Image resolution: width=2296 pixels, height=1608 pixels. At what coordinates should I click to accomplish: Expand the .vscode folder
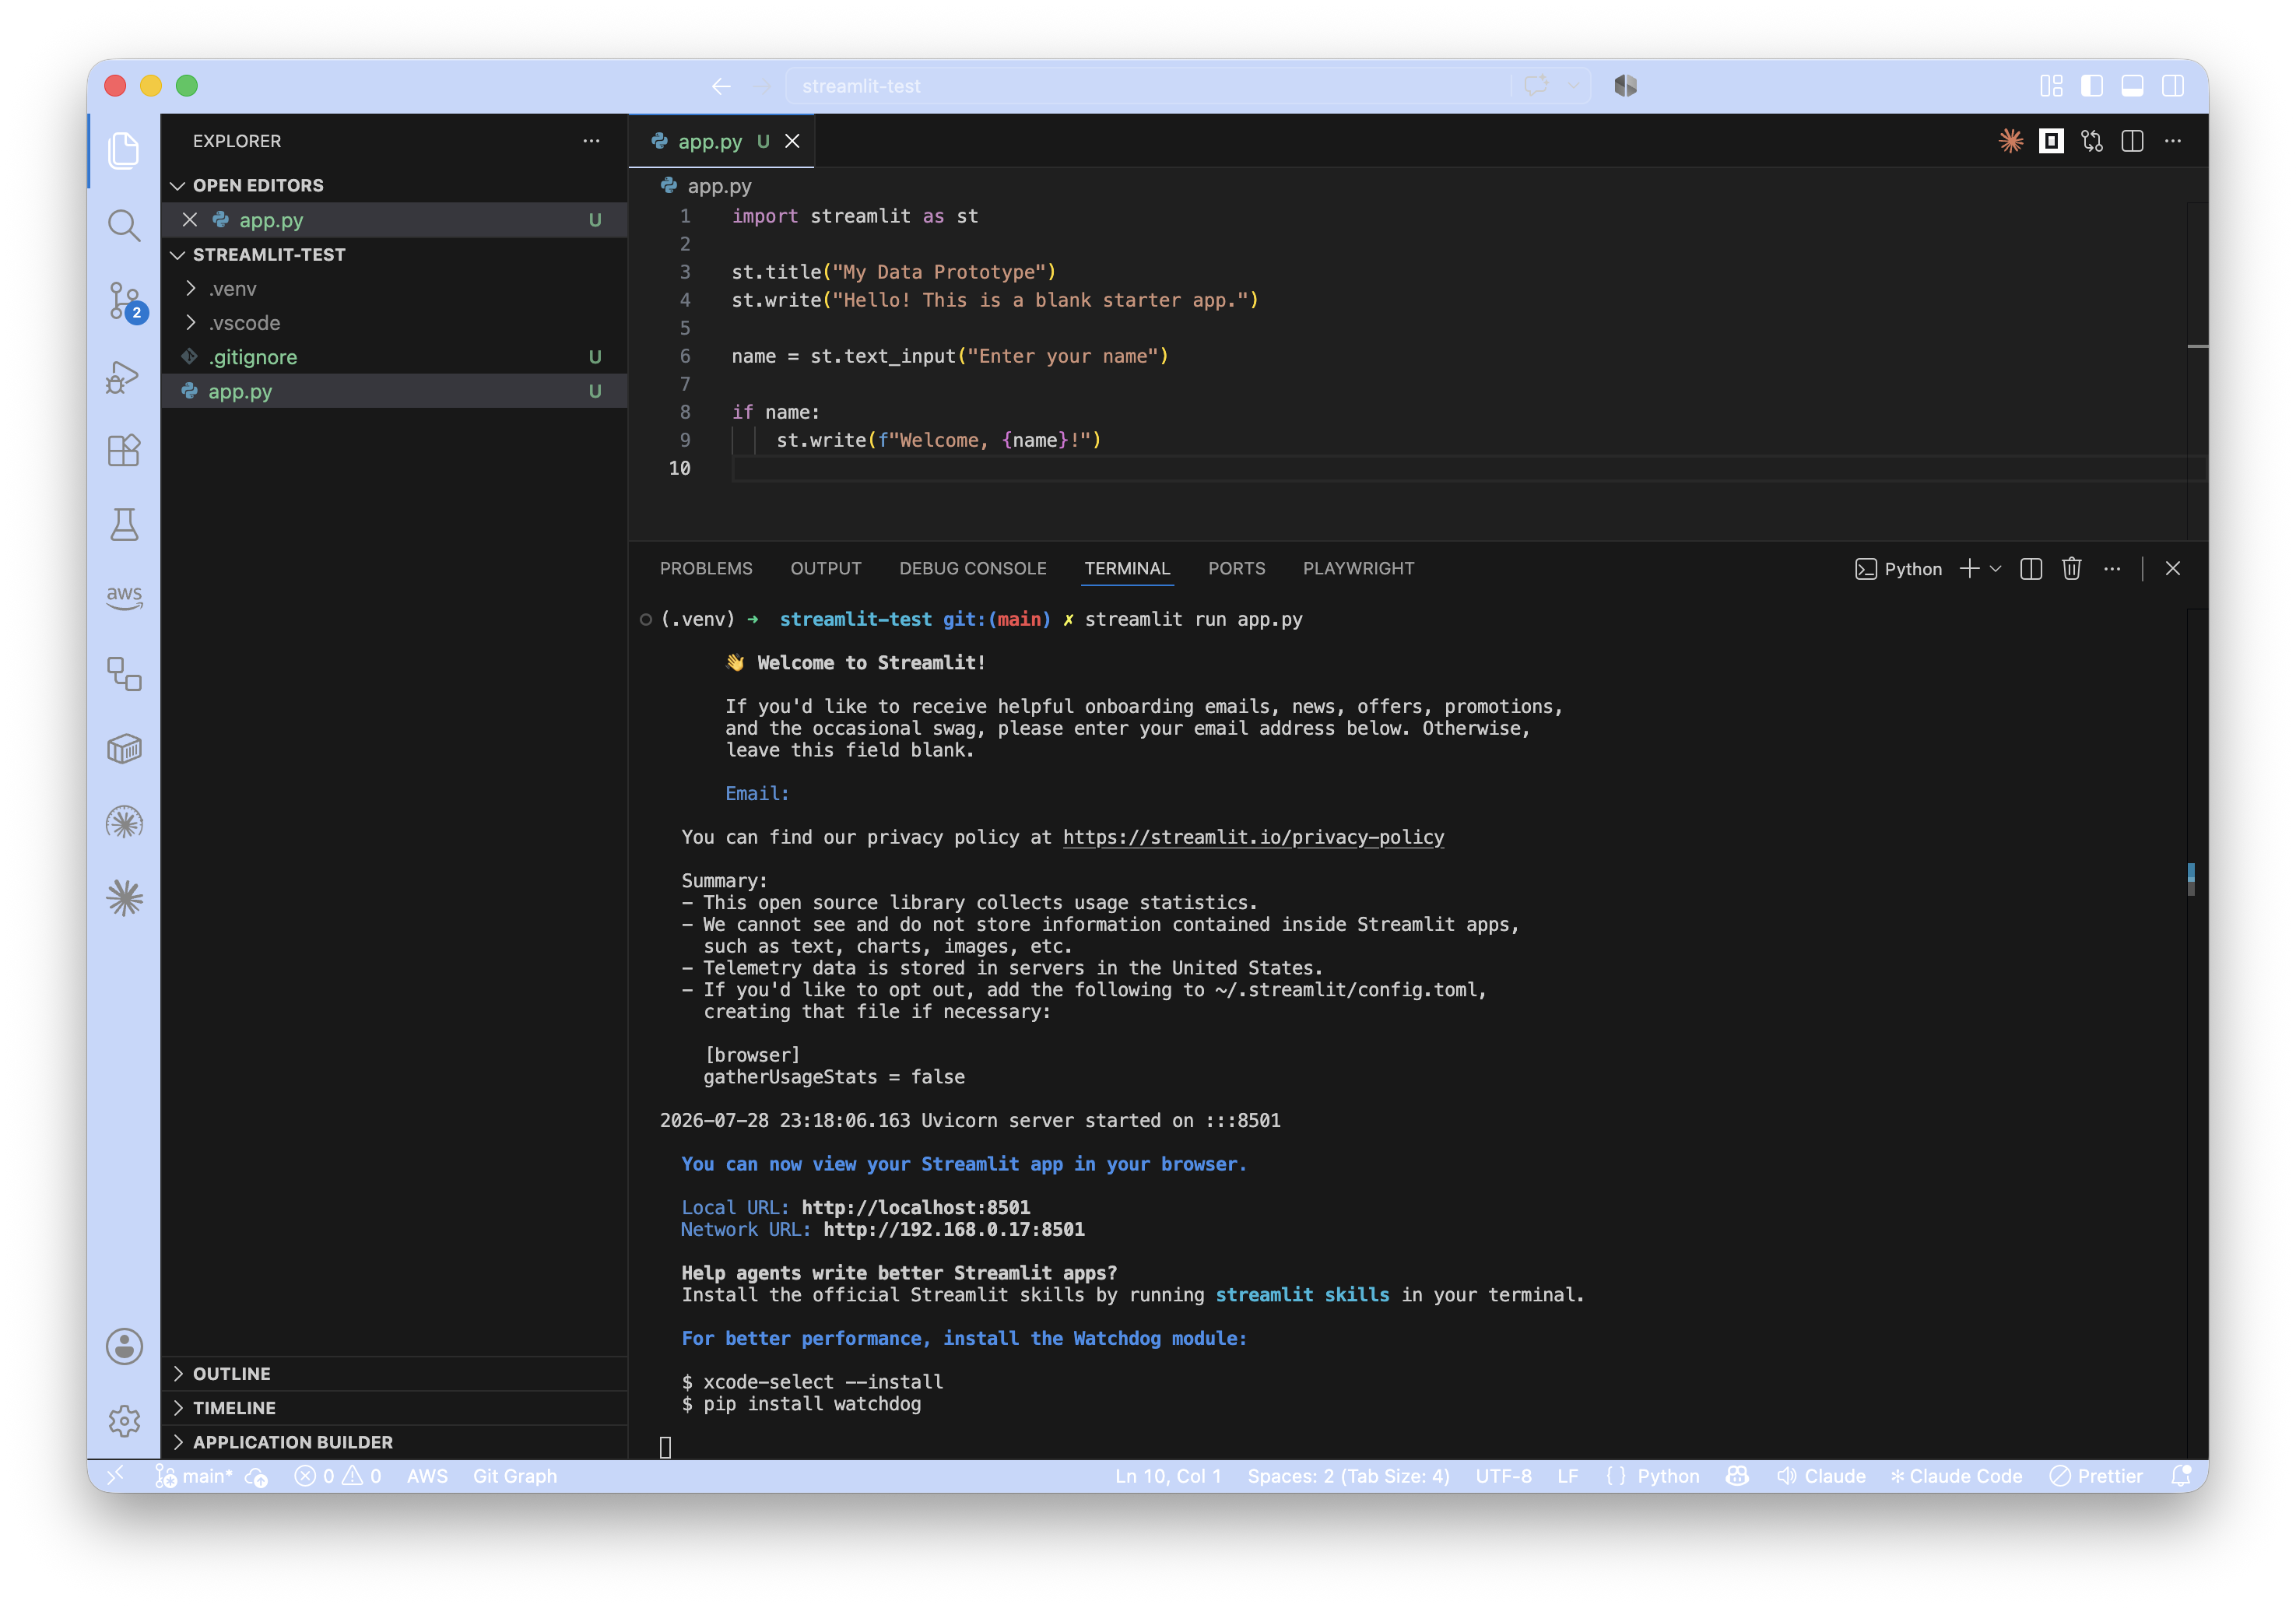click(x=394, y=323)
